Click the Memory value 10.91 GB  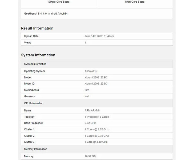pos(90,157)
